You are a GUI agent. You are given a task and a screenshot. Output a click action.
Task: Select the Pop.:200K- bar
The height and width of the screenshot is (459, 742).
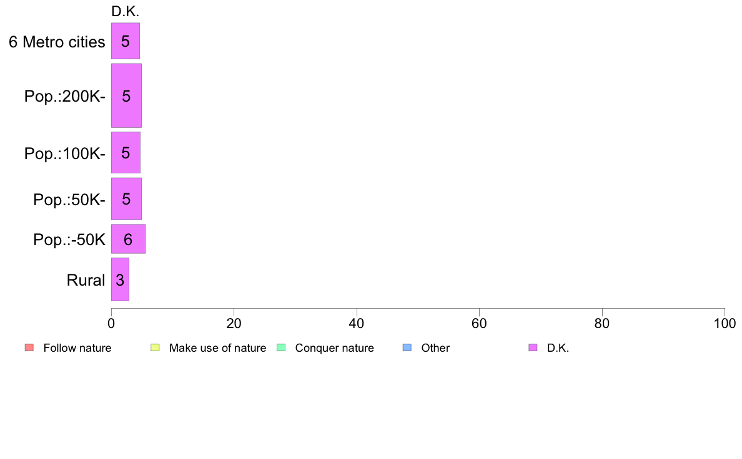[x=126, y=95]
